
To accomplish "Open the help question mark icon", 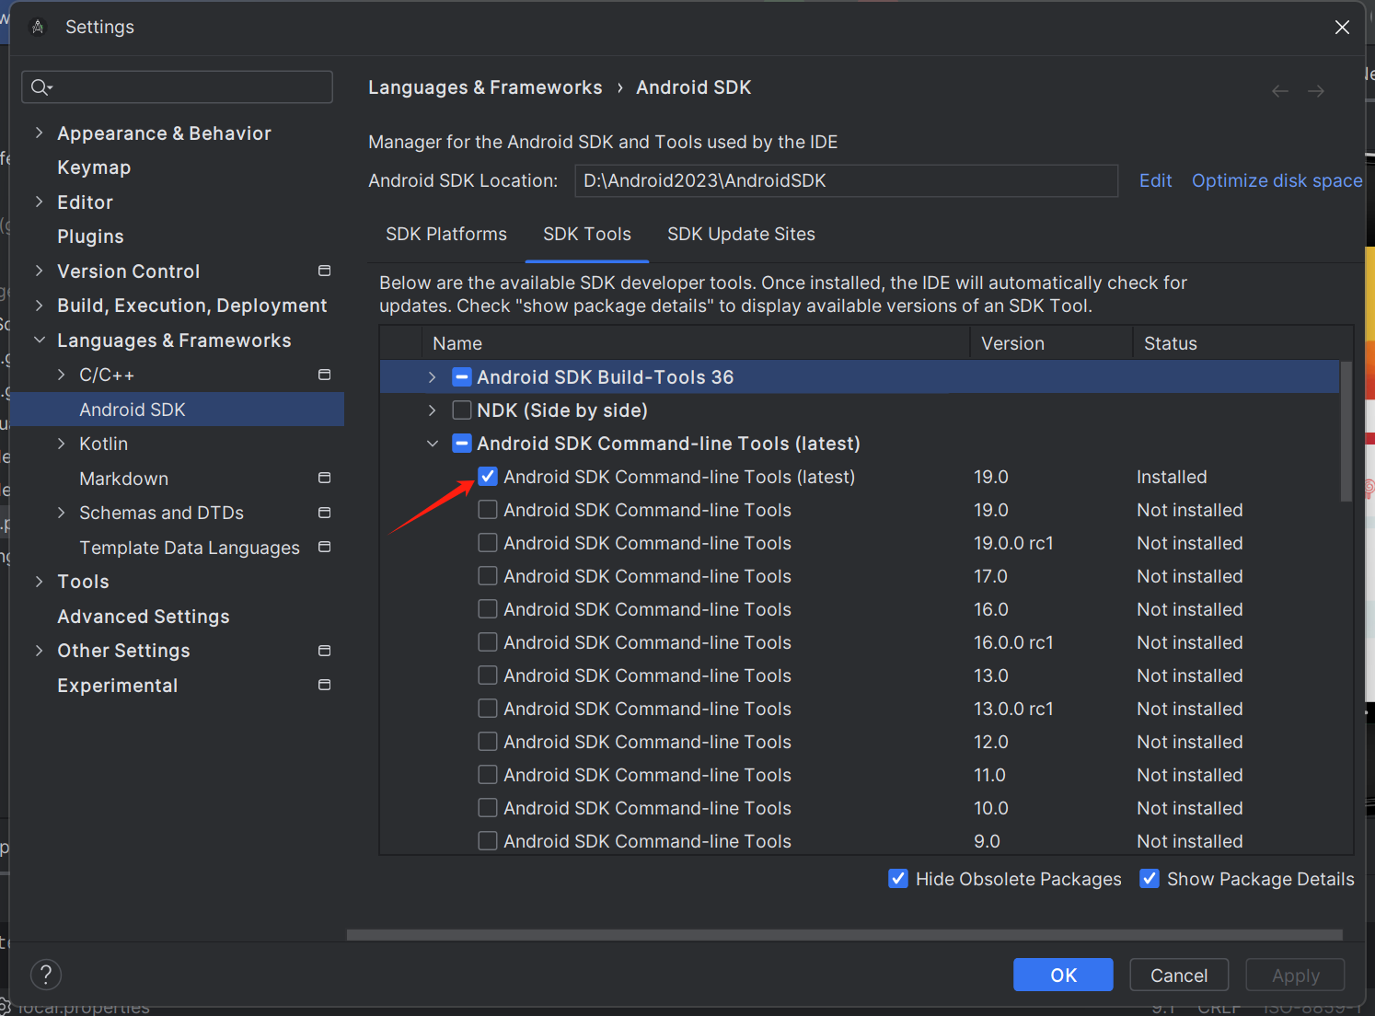I will (x=46, y=974).
